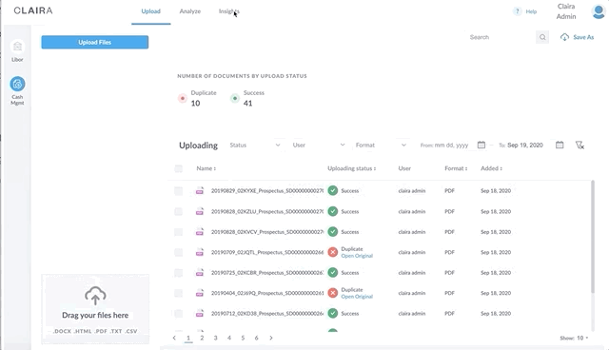Click the cloud upload icon in drop zone
The height and width of the screenshot is (350, 609).
(x=95, y=296)
